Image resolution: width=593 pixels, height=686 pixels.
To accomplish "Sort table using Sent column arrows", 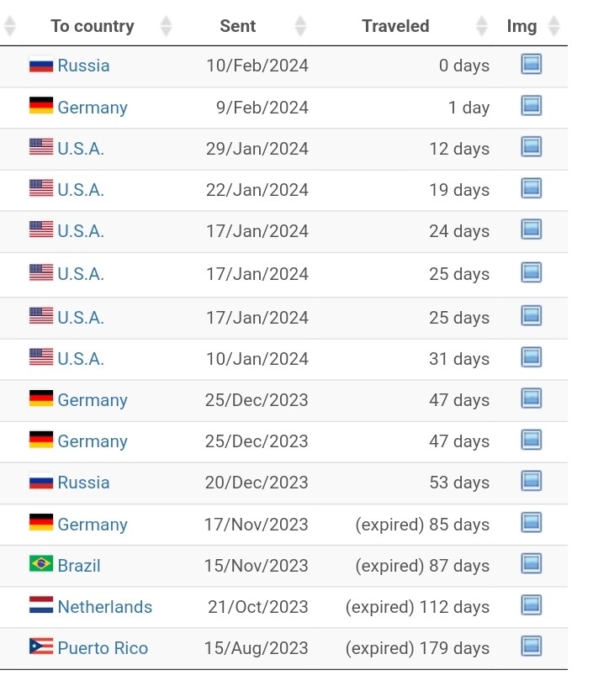I will point(300,26).
